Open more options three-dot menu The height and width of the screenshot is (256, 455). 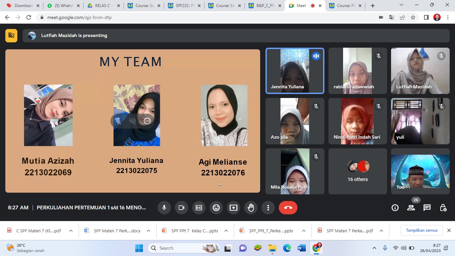(268, 208)
